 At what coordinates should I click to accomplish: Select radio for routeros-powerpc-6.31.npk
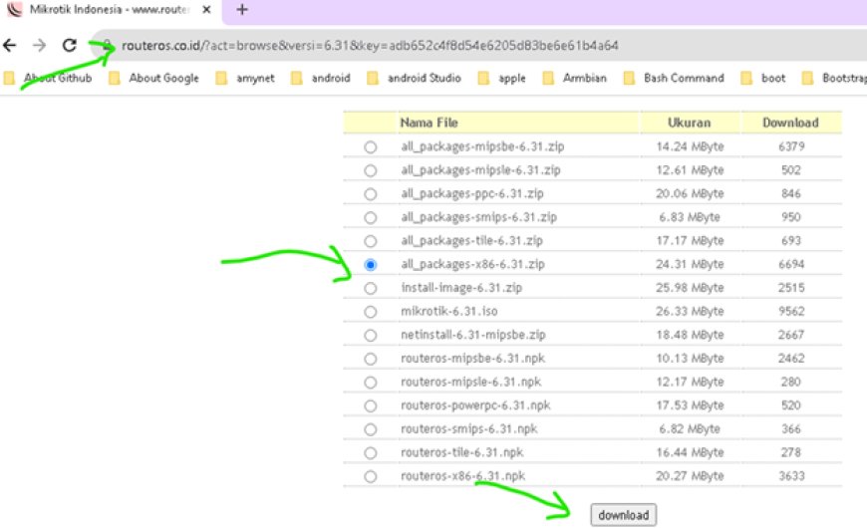(370, 405)
